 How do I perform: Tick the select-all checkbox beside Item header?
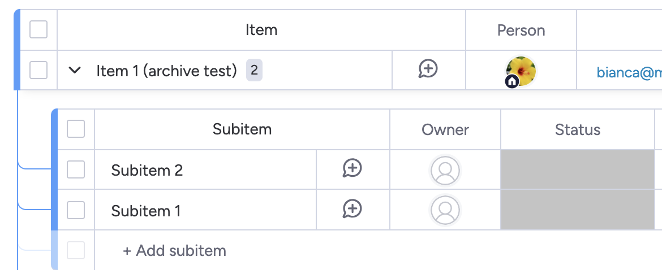(38, 29)
